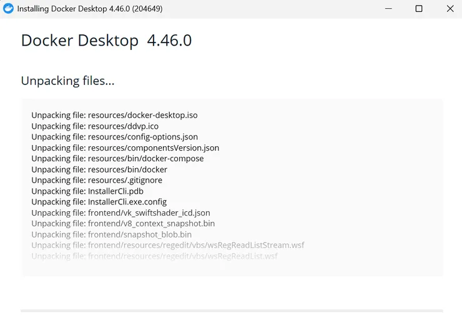Close the Docker Desktop installer window
The width and height of the screenshot is (462, 320).
tap(450, 9)
